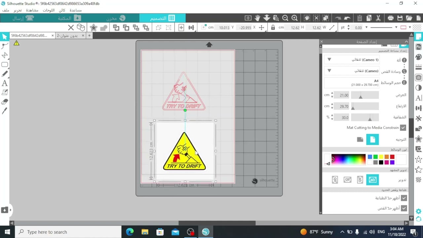Expand the cutting mat Cameo dropdown

click(329, 71)
